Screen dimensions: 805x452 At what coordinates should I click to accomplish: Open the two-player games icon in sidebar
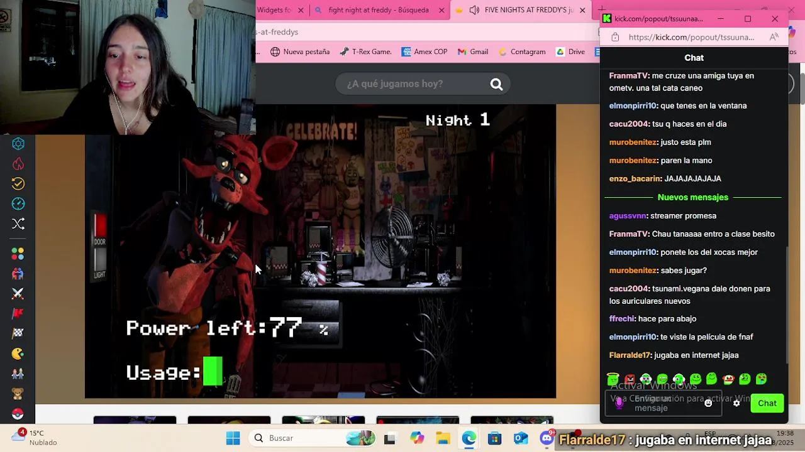18,274
